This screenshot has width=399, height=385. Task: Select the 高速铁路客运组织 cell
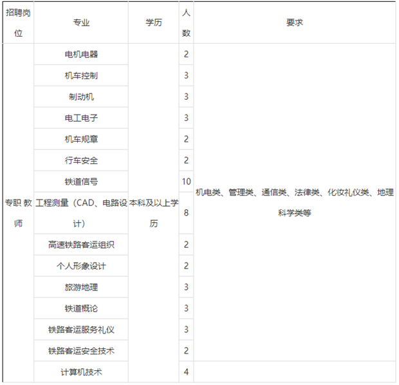pyautogui.click(x=81, y=245)
